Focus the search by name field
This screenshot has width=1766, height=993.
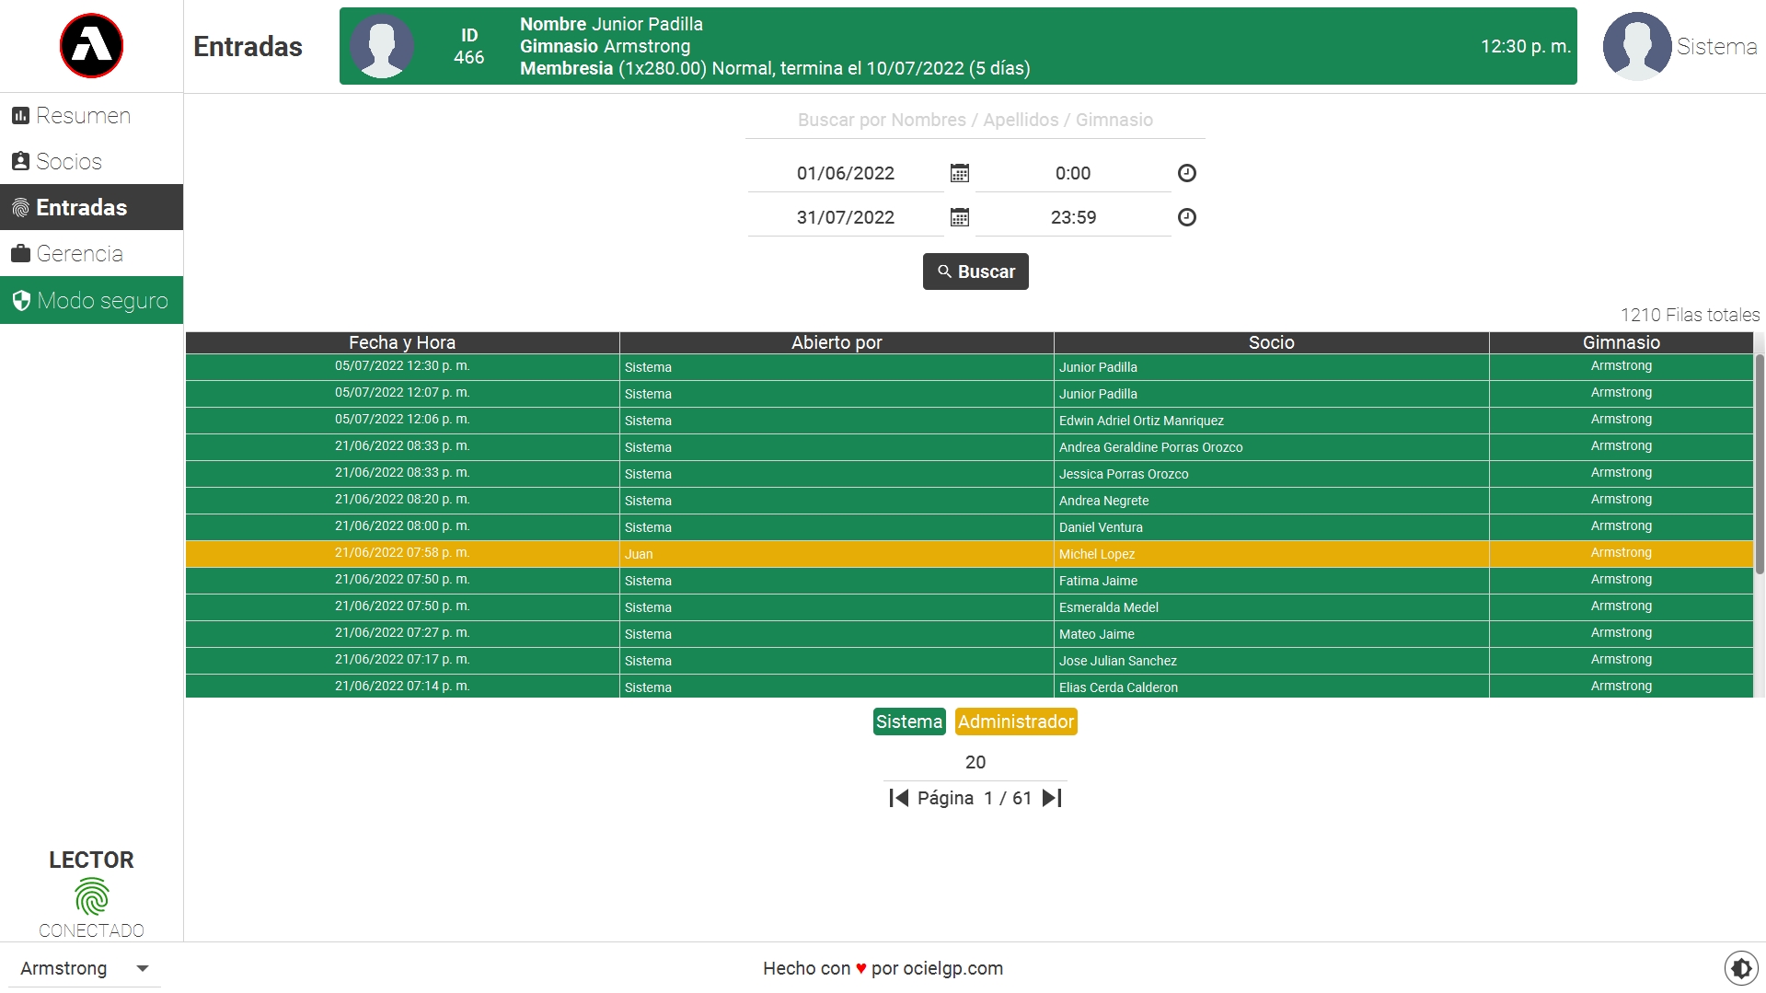[975, 121]
